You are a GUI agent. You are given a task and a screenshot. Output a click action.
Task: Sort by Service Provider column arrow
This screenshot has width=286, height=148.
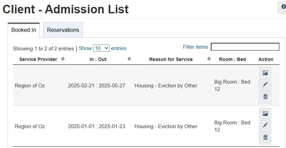point(63,59)
